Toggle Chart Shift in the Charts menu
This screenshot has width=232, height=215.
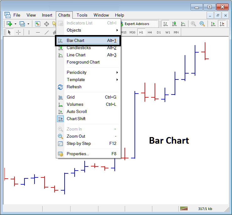pos(76,119)
